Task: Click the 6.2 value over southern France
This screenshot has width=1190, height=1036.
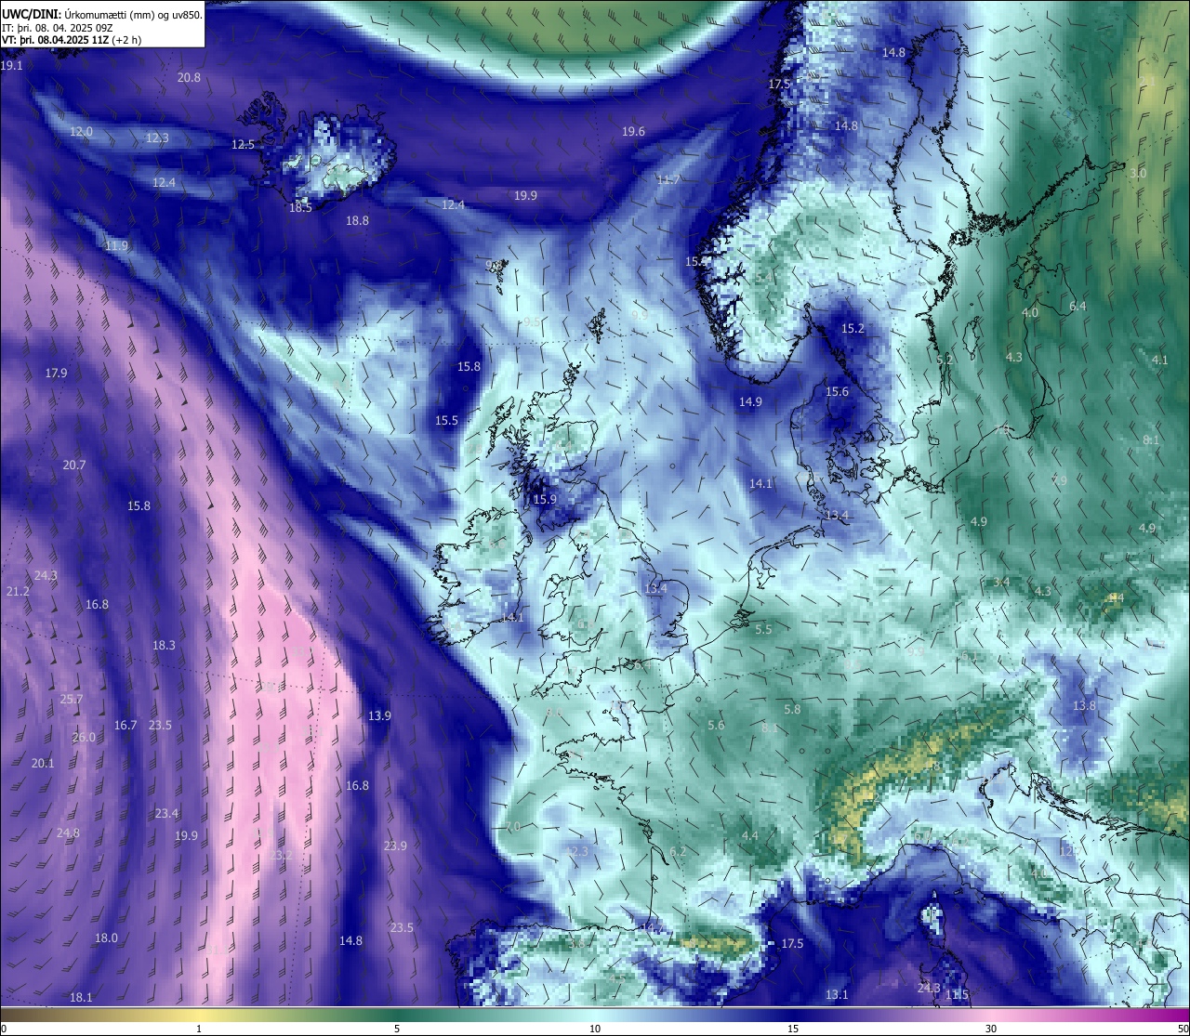Action: [x=678, y=852]
